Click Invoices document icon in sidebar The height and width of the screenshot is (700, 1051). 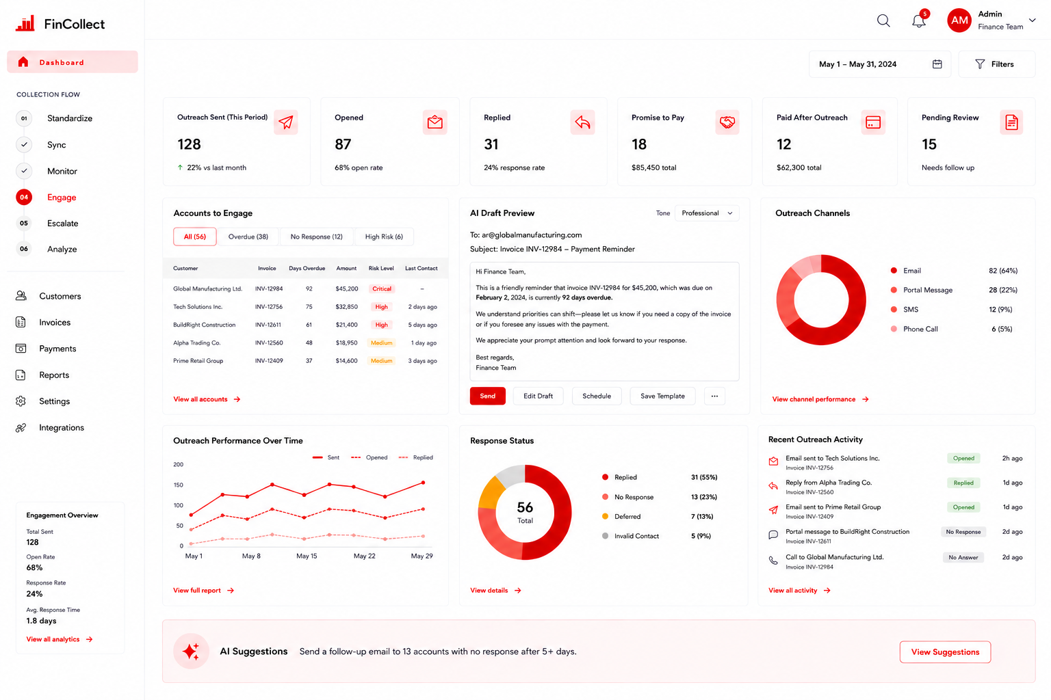pos(21,322)
